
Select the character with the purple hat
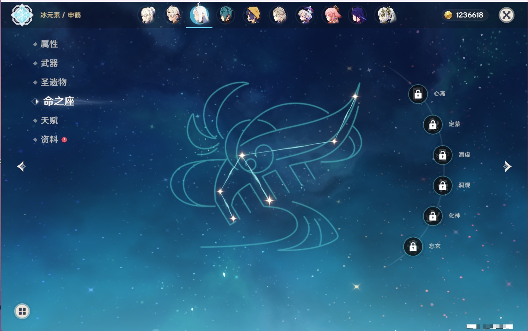click(305, 15)
